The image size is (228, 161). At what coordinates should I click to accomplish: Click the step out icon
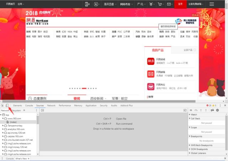pyautogui.click(x=206, y=110)
